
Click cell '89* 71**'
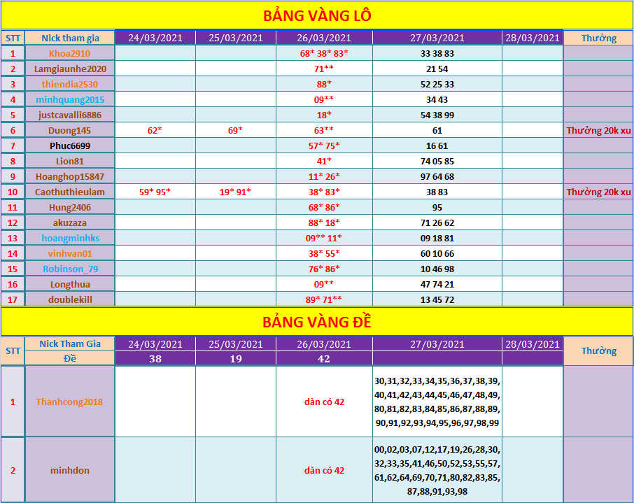pos(324,299)
